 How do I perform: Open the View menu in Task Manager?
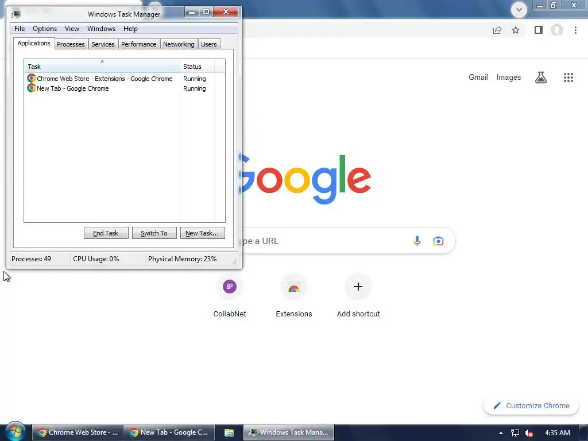click(x=72, y=29)
